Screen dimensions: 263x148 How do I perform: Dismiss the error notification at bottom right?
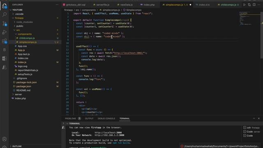point(182,146)
